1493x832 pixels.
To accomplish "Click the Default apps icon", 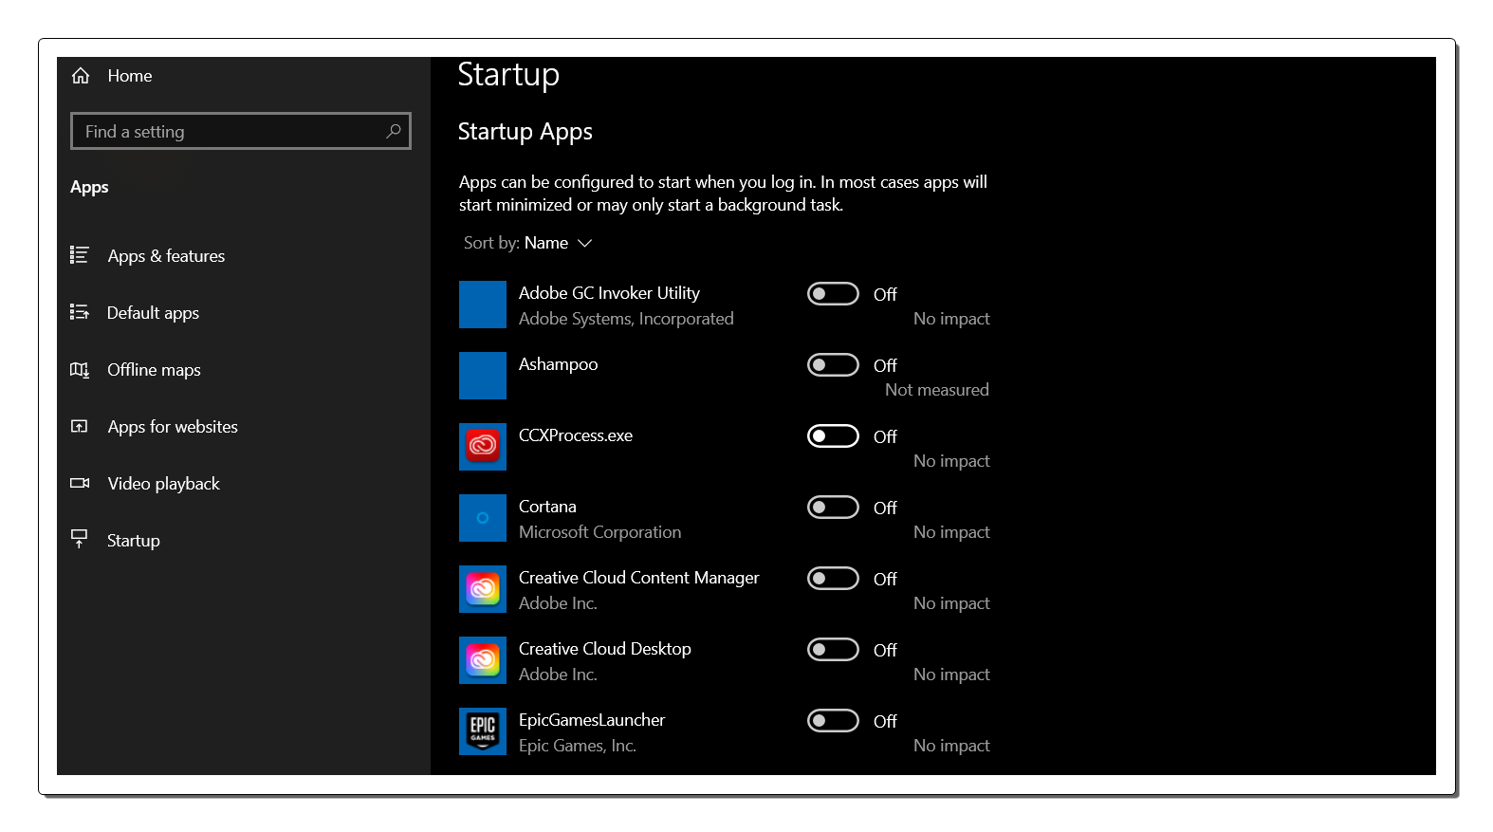I will click(80, 312).
